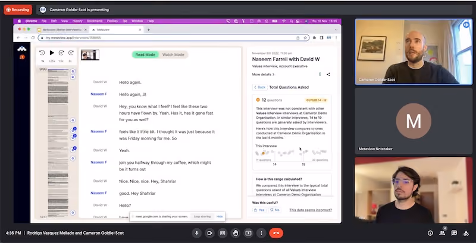Set playback speed to 1x
Viewport: 476px width, 243px height.
click(x=42, y=61)
